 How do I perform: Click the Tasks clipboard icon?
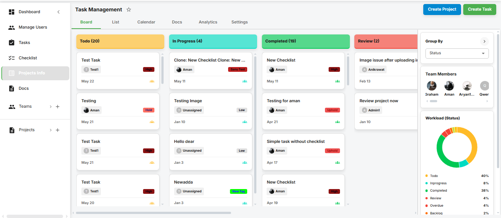[12, 43]
